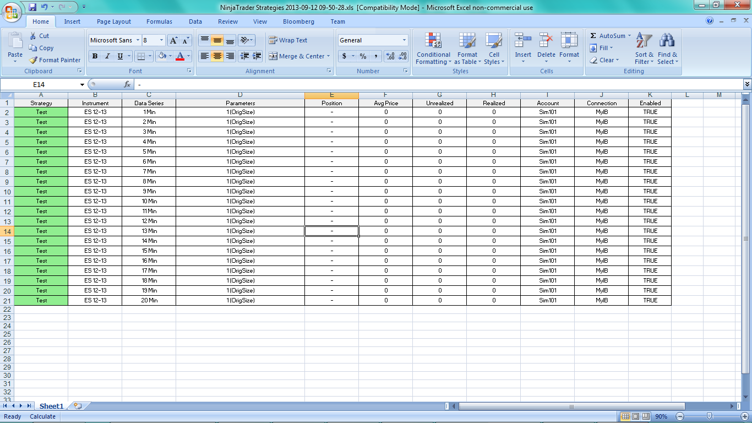Open the Data ribbon tab

(195, 21)
